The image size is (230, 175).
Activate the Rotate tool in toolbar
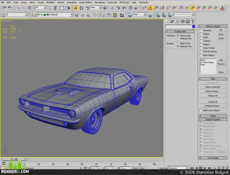[x=81, y=8]
